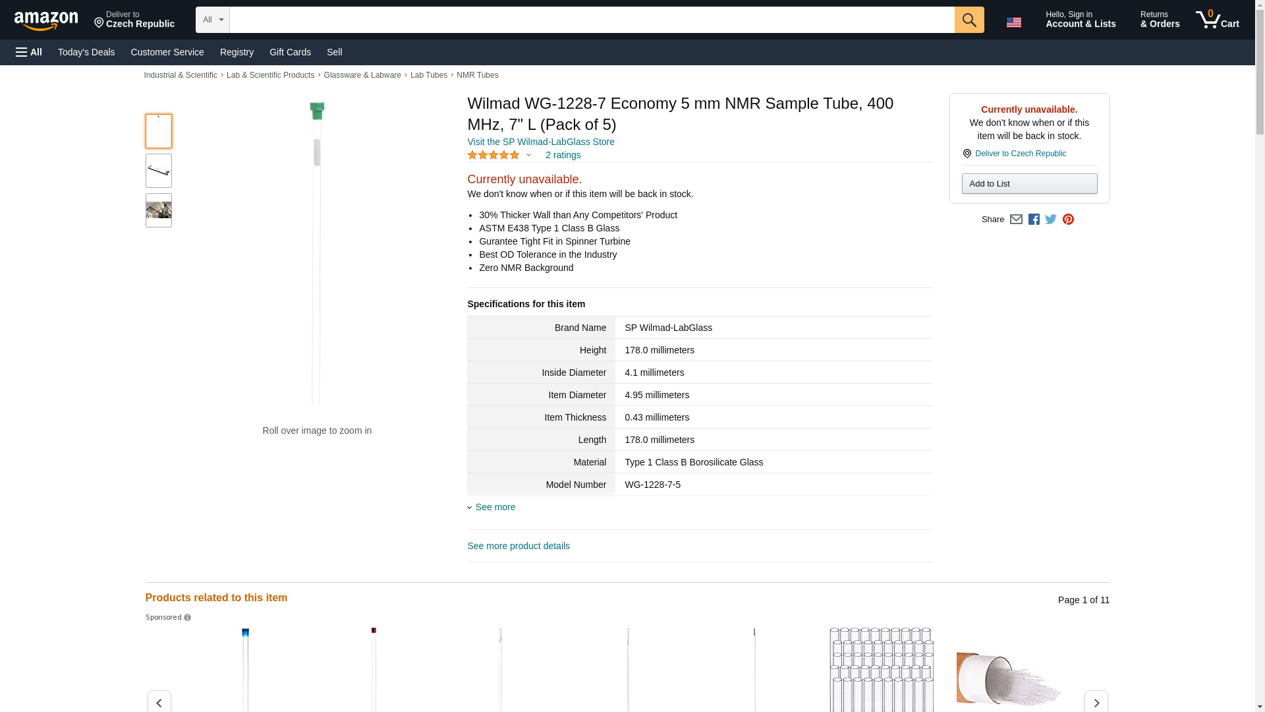Expand See more specifications
Image resolution: width=1265 pixels, height=712 pixels.
tap(495, 507)
